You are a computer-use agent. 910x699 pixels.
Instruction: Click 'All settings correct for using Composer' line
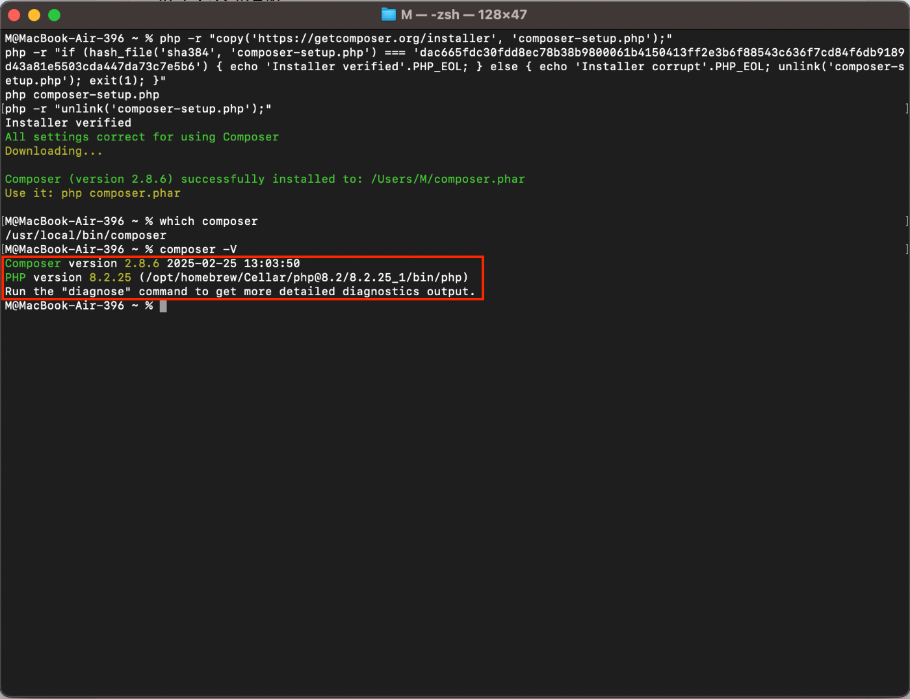click(x=142, y=137)
